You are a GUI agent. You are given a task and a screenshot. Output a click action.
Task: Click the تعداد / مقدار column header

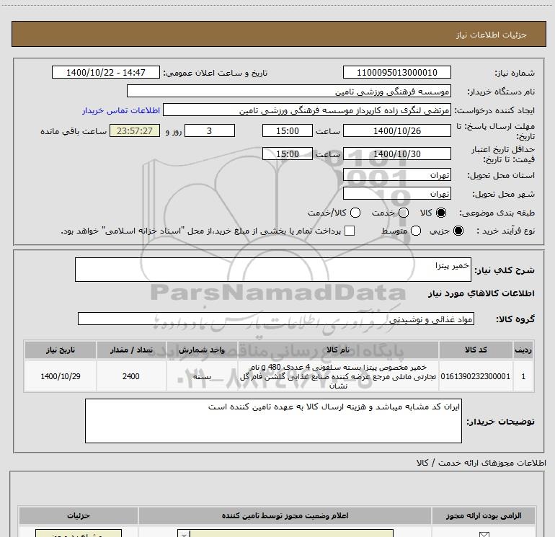coord(131,350)
